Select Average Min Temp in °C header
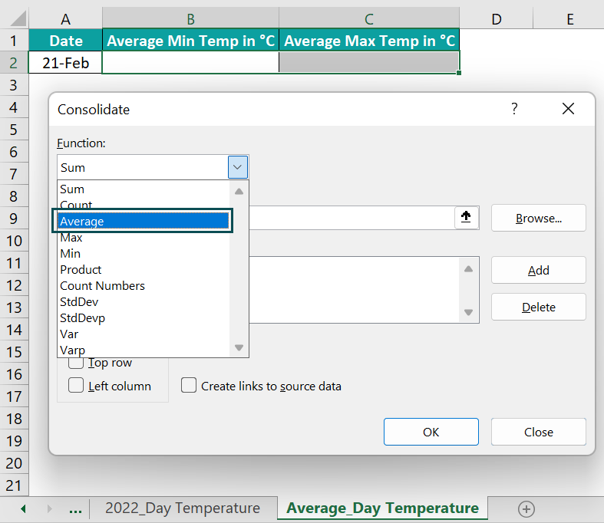The image size is (604, 523). click(x=190, y=41)
